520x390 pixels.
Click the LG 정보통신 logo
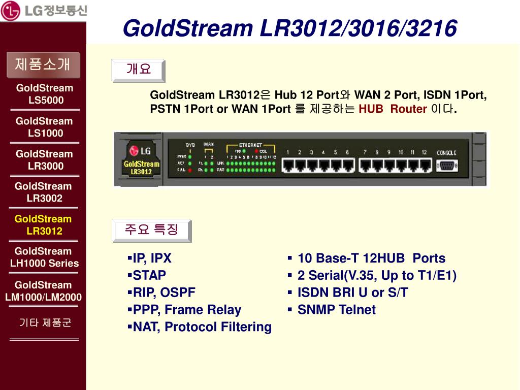coord(44,11)
